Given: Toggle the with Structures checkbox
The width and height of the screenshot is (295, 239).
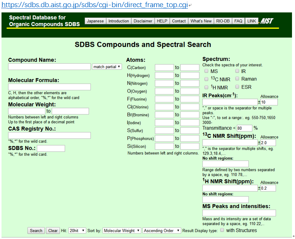Looking at the screenshot, I should [222, 230].
